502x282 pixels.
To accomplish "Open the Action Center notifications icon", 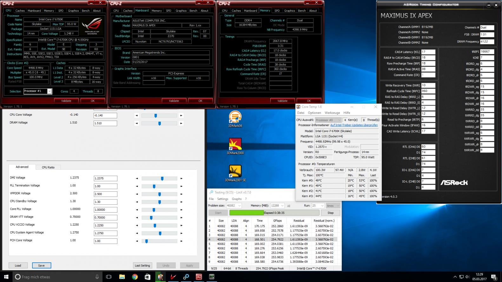I will coord(494,277).
